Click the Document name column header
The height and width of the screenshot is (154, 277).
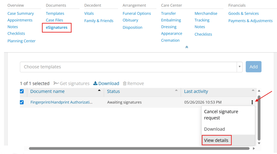pyautogui.click(x=48, y=91)
